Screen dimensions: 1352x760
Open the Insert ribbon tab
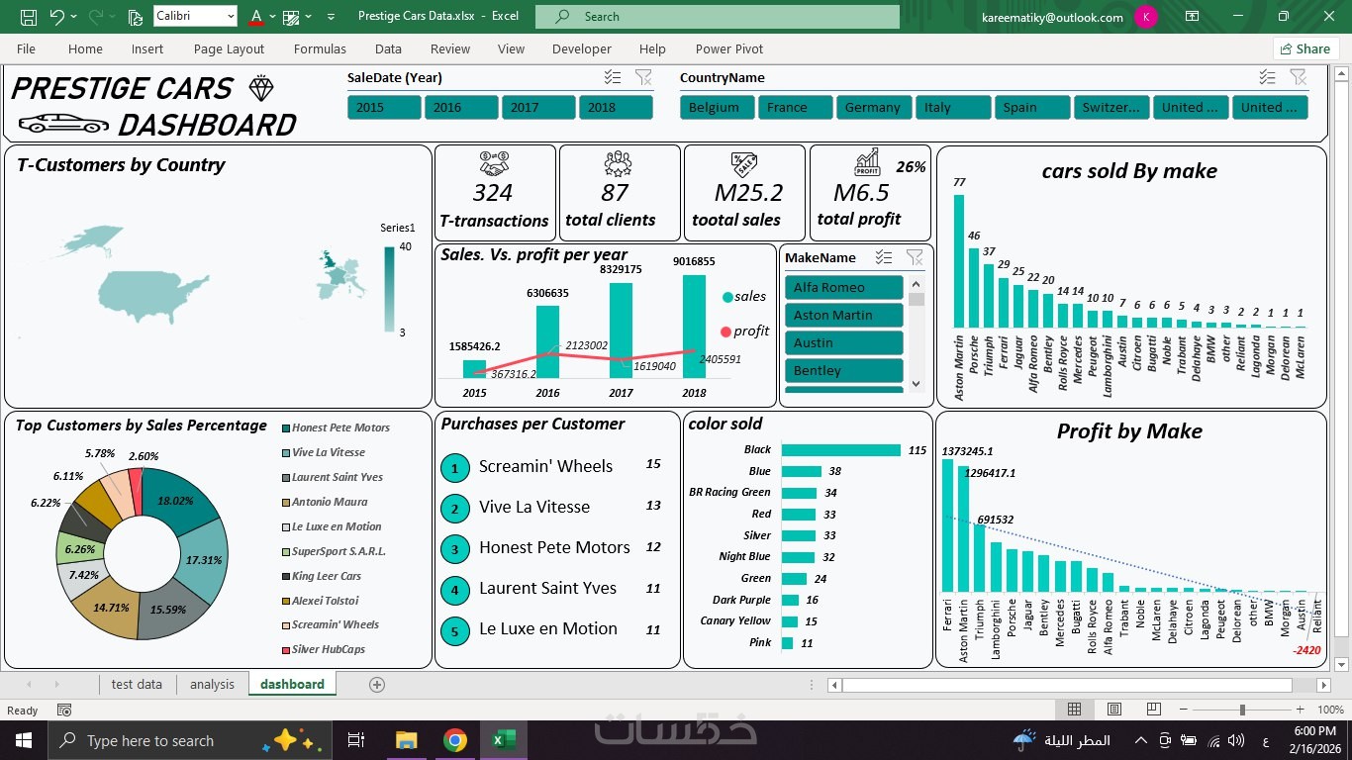147,48
